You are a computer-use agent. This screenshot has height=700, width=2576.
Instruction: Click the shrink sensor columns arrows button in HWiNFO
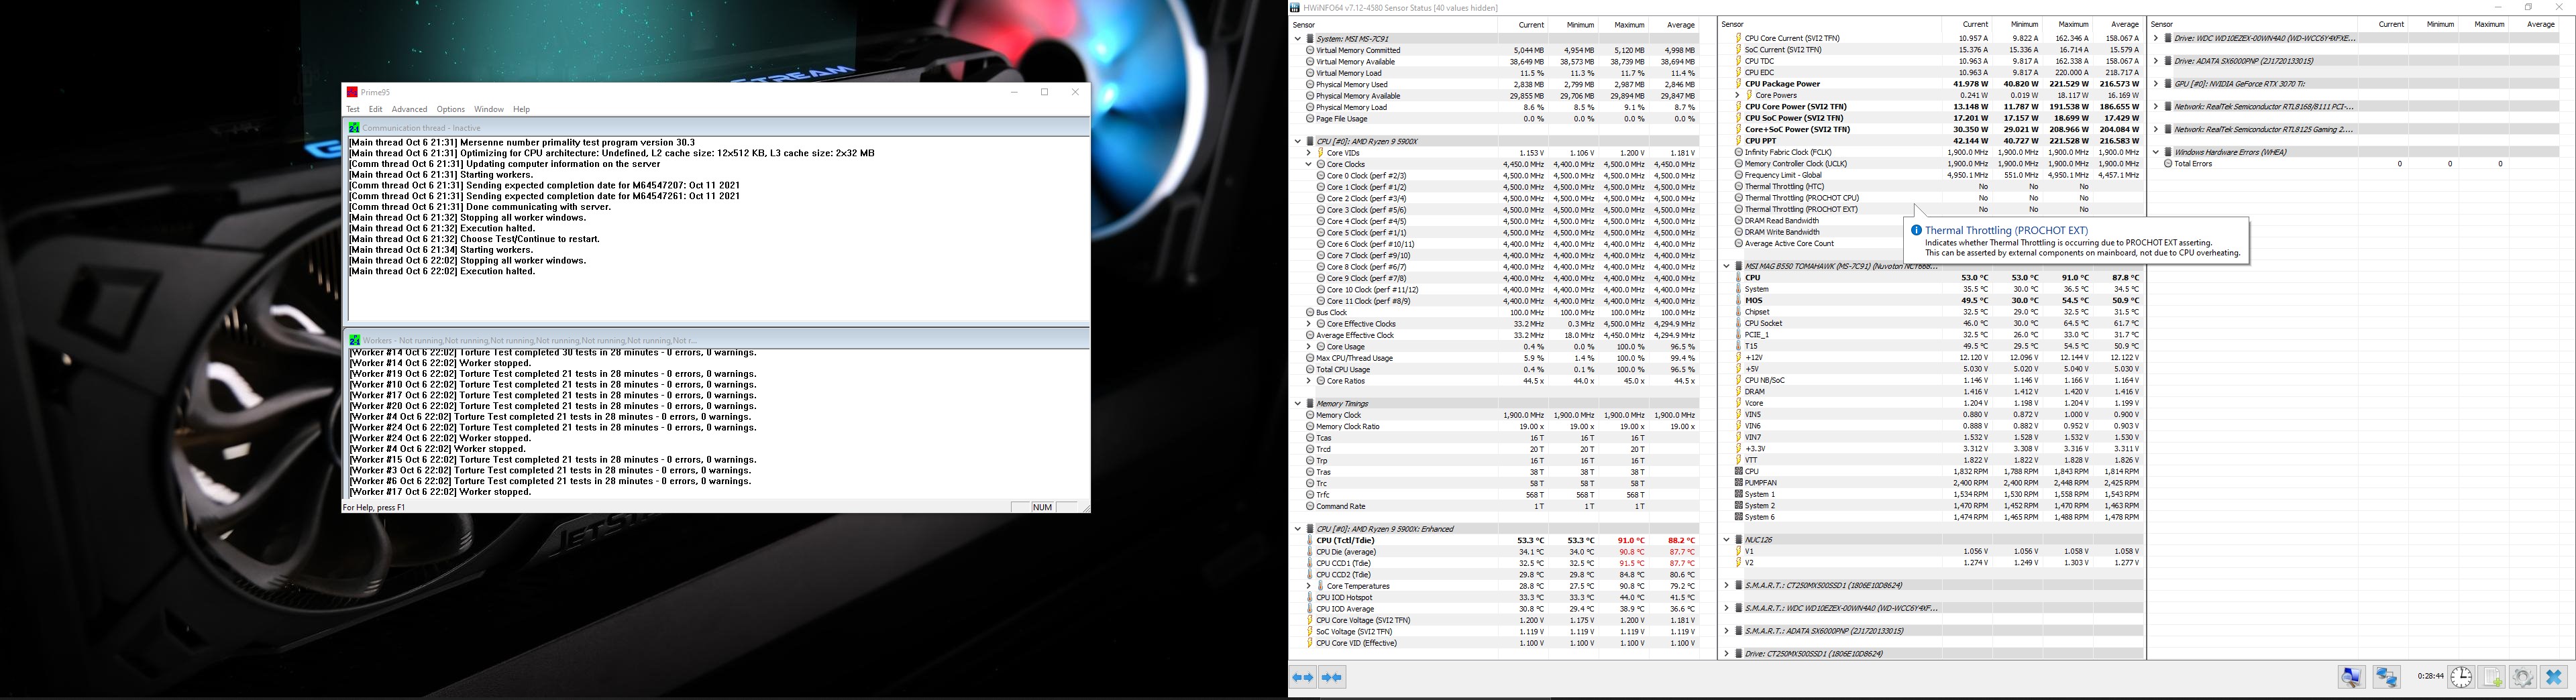(x=1331, y=677)
